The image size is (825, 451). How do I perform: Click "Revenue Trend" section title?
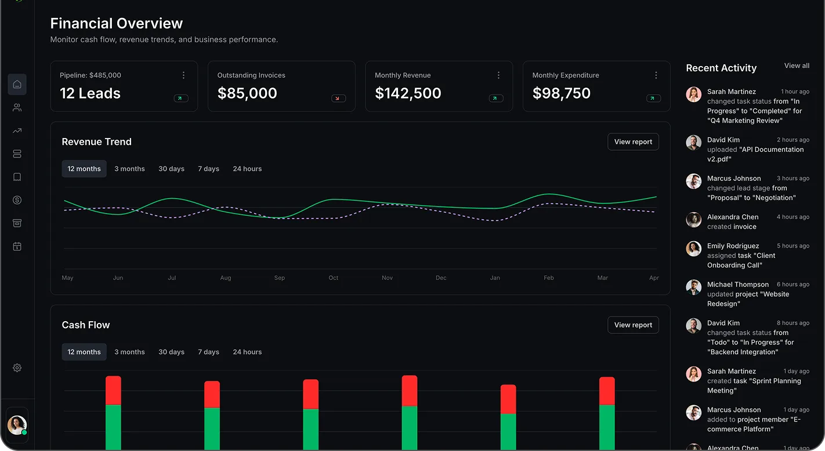[x=97, y=142]
